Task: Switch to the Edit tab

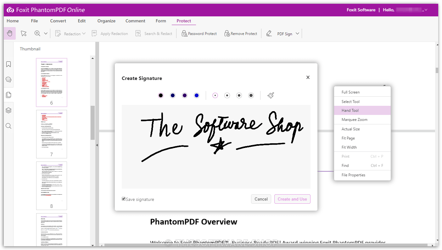Action: point(82,21)
